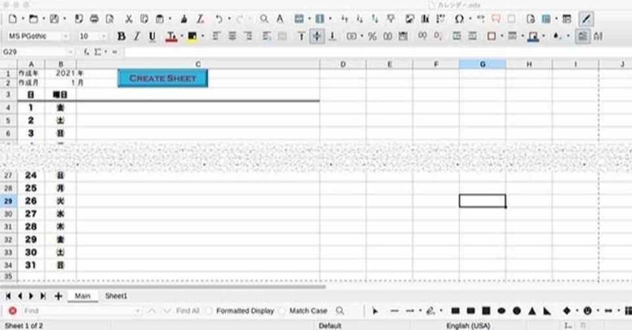
Task: Click the Sum sigma icon
Action: tap(98, 52)
